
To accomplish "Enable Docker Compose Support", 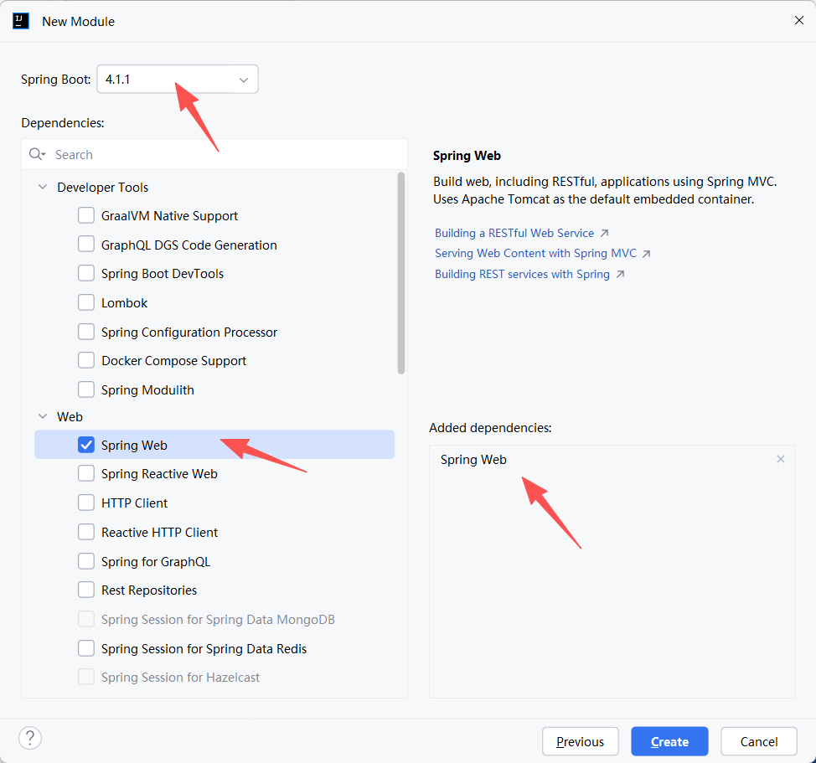I will pos(85,360).
